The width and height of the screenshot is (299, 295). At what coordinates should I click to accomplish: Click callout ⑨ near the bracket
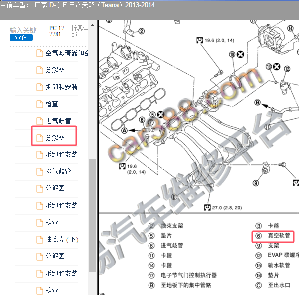256,183
